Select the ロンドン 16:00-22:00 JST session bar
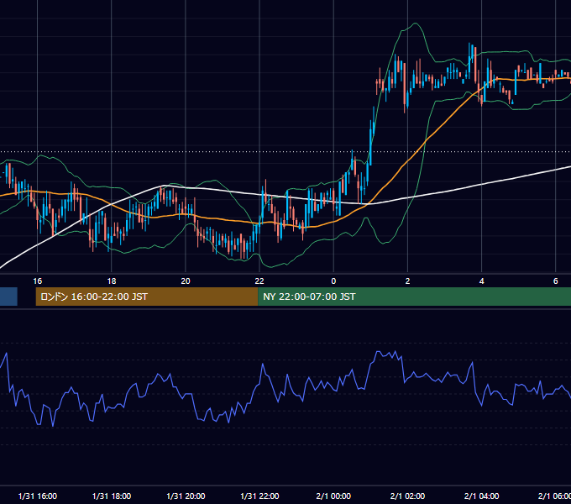Screen dimensions: 571x504 [x=147, y=297]
